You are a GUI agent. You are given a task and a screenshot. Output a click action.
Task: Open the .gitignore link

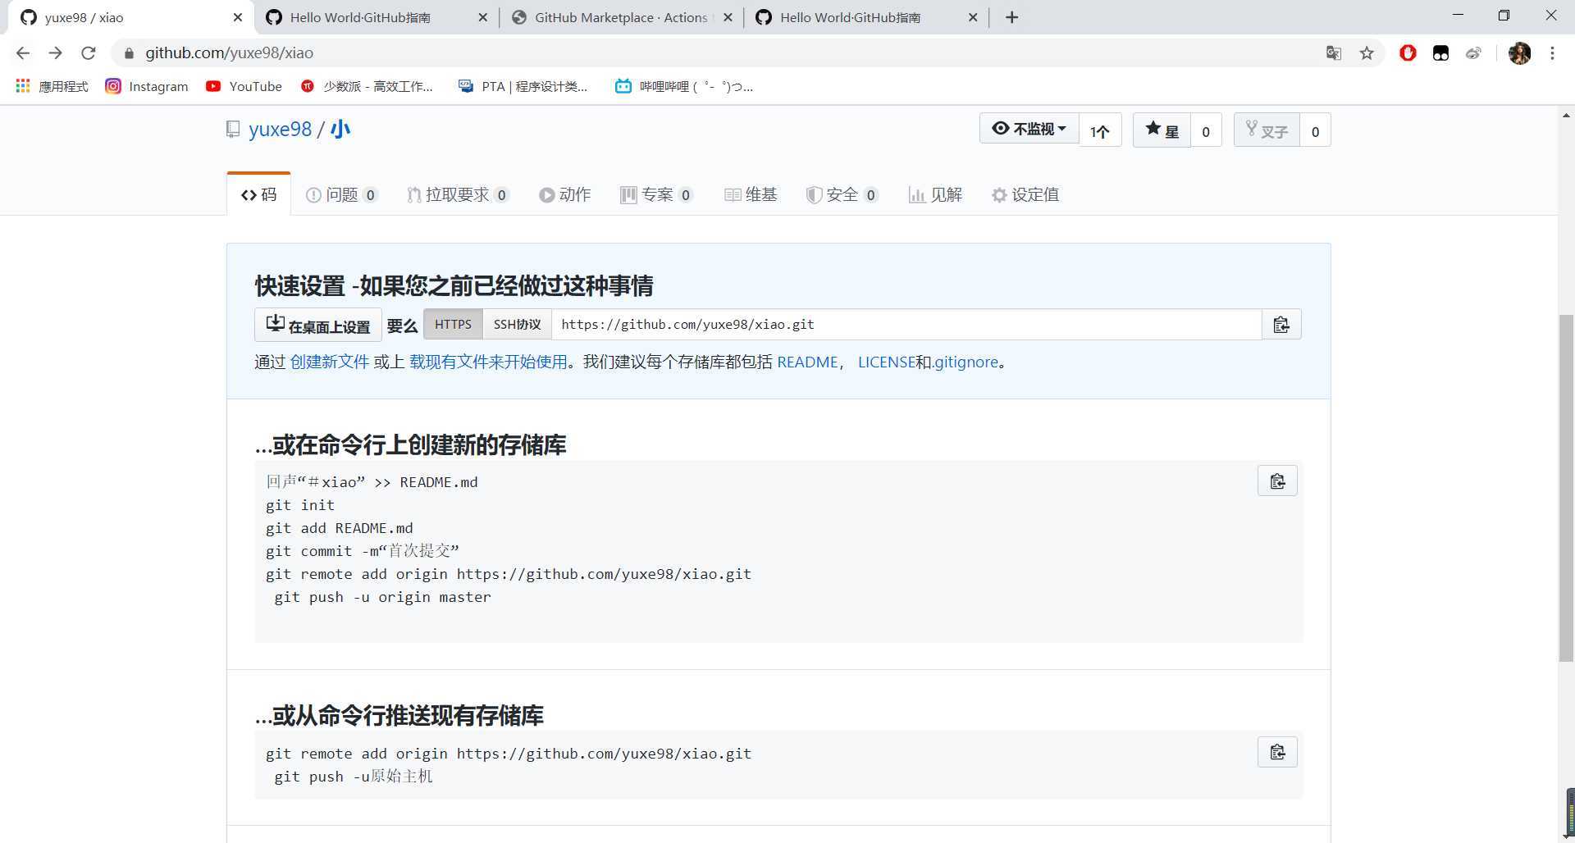click(966, 362)
